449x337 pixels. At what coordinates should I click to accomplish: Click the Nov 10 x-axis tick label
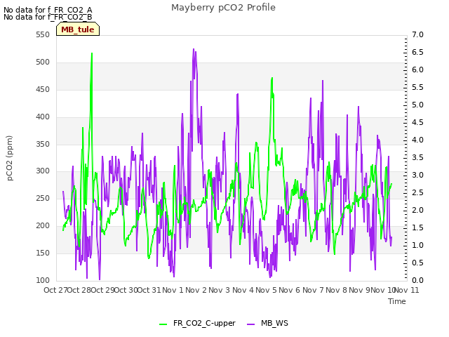tap(383, 290)
